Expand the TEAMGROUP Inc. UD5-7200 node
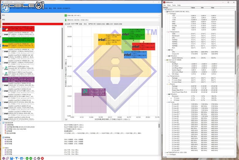The image size is (239, 160). [165, 152]
